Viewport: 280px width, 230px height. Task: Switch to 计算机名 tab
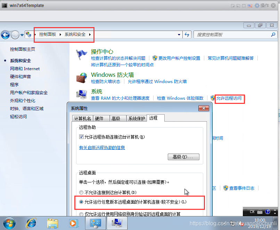(82, 118)
